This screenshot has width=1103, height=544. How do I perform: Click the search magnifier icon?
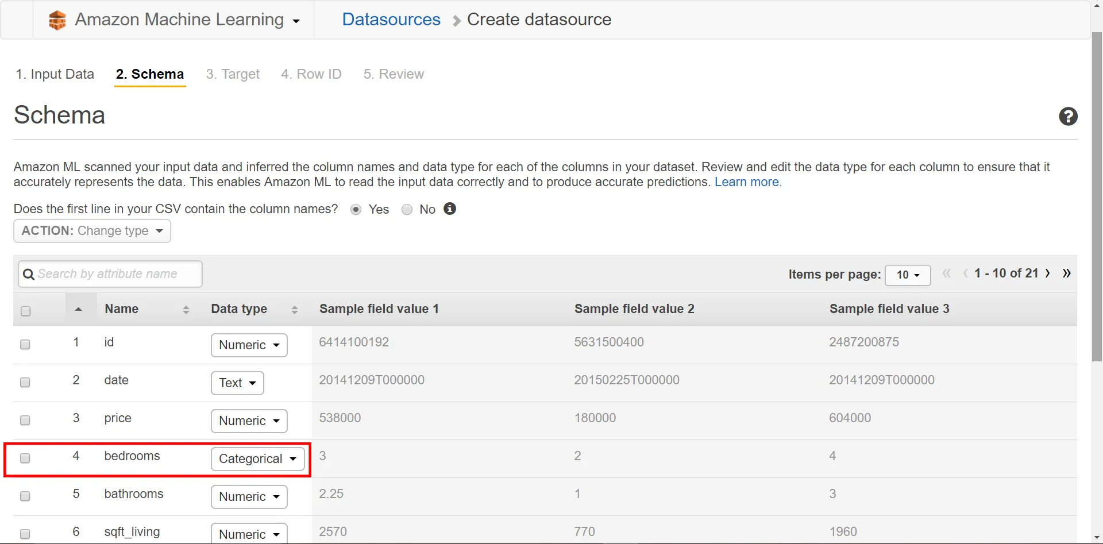[28, 275]
